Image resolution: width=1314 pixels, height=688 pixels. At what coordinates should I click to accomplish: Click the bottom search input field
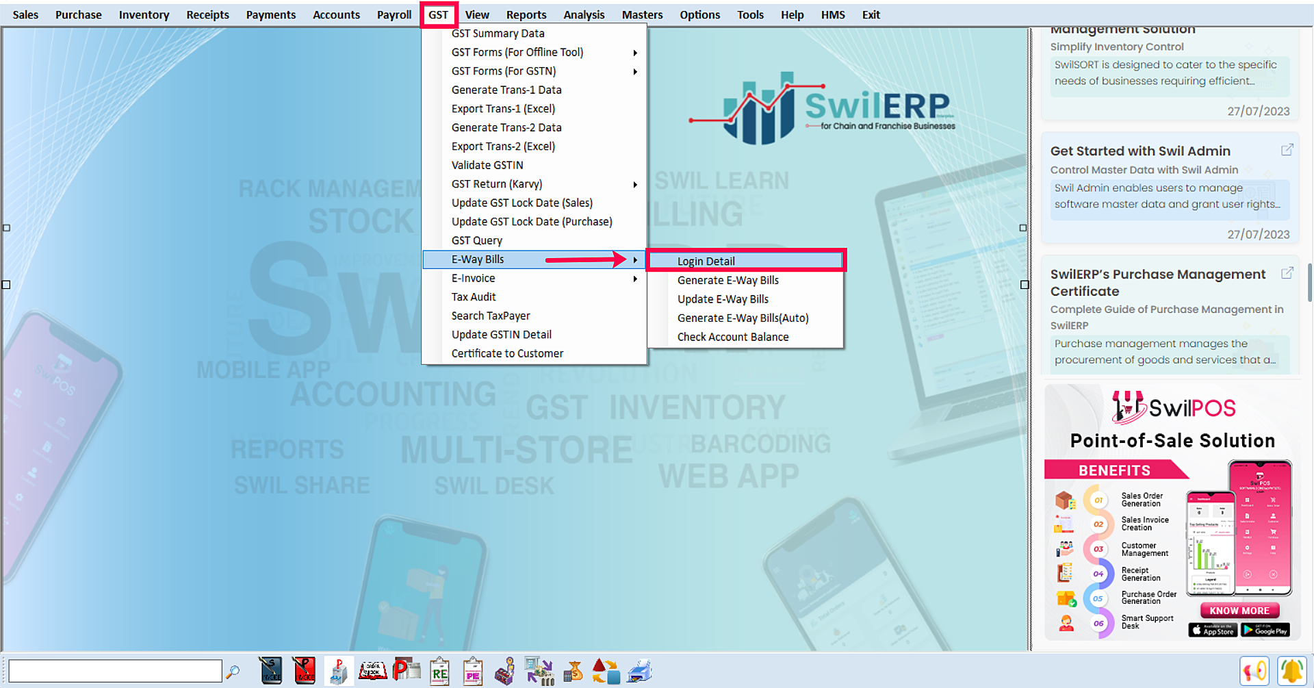(x=115, y=671)
